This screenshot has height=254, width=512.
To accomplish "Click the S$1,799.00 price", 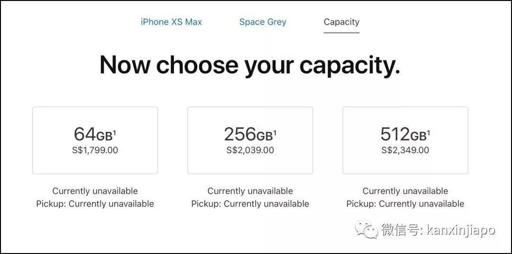I will [x=95, y=151].
